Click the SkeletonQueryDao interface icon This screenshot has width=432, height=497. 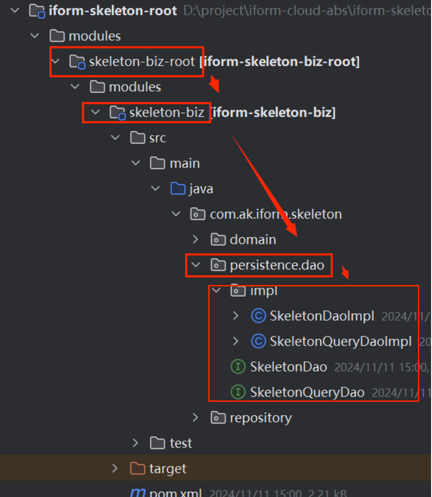coord(238,392)
